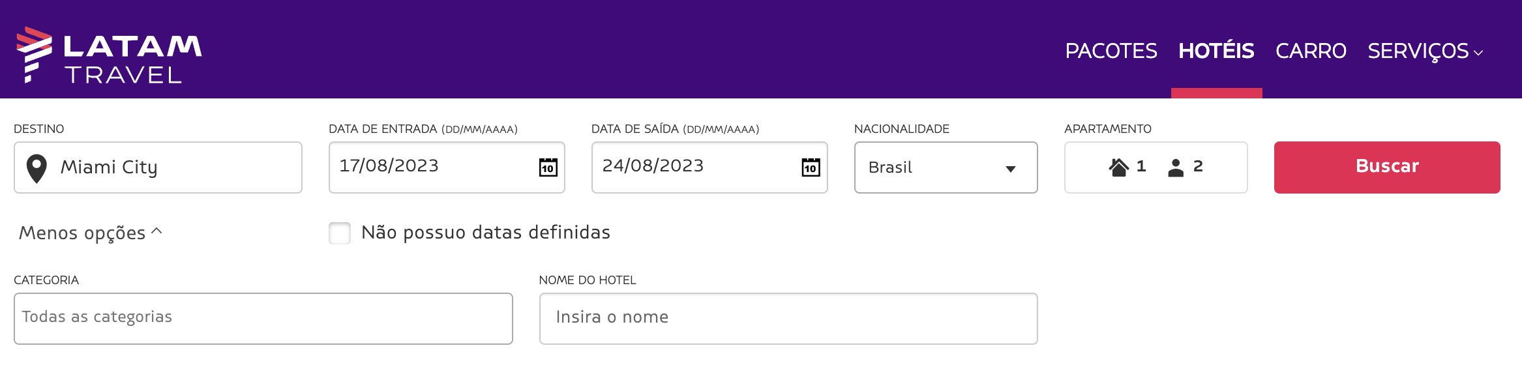Click the 24/08/2023 check-out date field

click(709, 167)
